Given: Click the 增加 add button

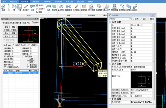Looking at the screenshot, I should click(x=6, y=27).
